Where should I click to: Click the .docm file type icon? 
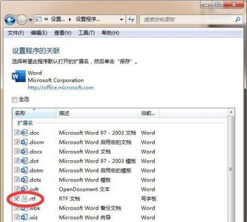(24, 142)
